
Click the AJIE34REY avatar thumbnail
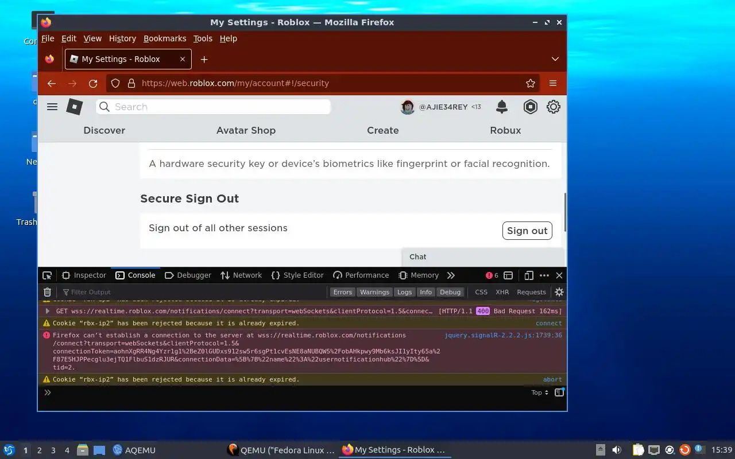click(408, 107)
